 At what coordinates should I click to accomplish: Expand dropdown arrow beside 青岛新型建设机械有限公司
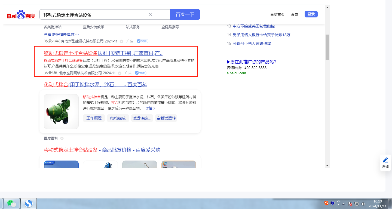point(121,41)
